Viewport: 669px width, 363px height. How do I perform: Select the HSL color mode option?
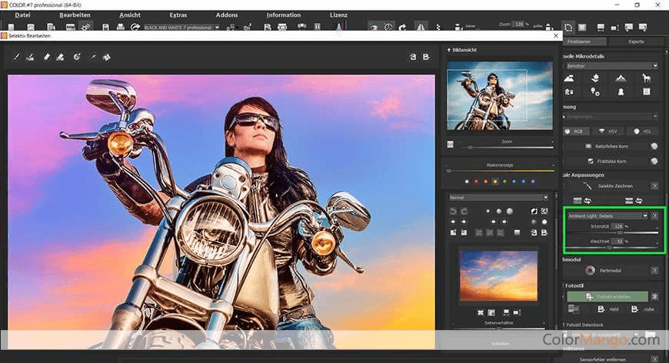coord(641,131)
